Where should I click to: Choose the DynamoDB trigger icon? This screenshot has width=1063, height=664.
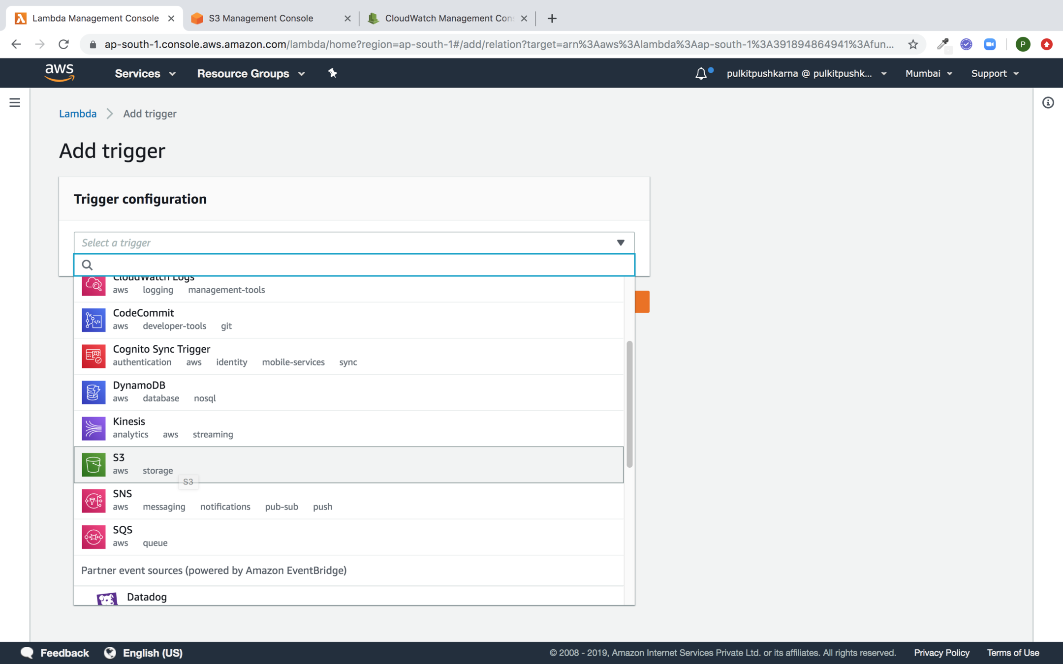click(94, 392)
